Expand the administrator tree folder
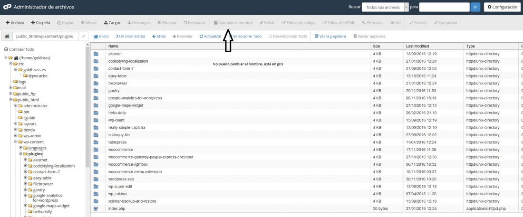The width and height of the screenshot is (523, 217). coord(16,106)
